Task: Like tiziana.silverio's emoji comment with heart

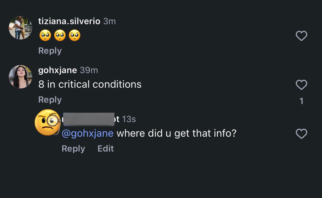Action: [x=301, y=36]
